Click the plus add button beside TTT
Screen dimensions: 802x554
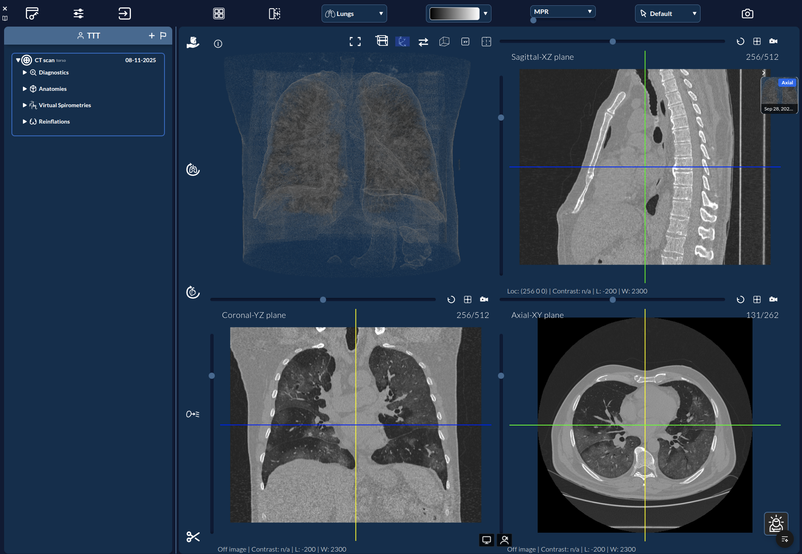click(151, 36)
